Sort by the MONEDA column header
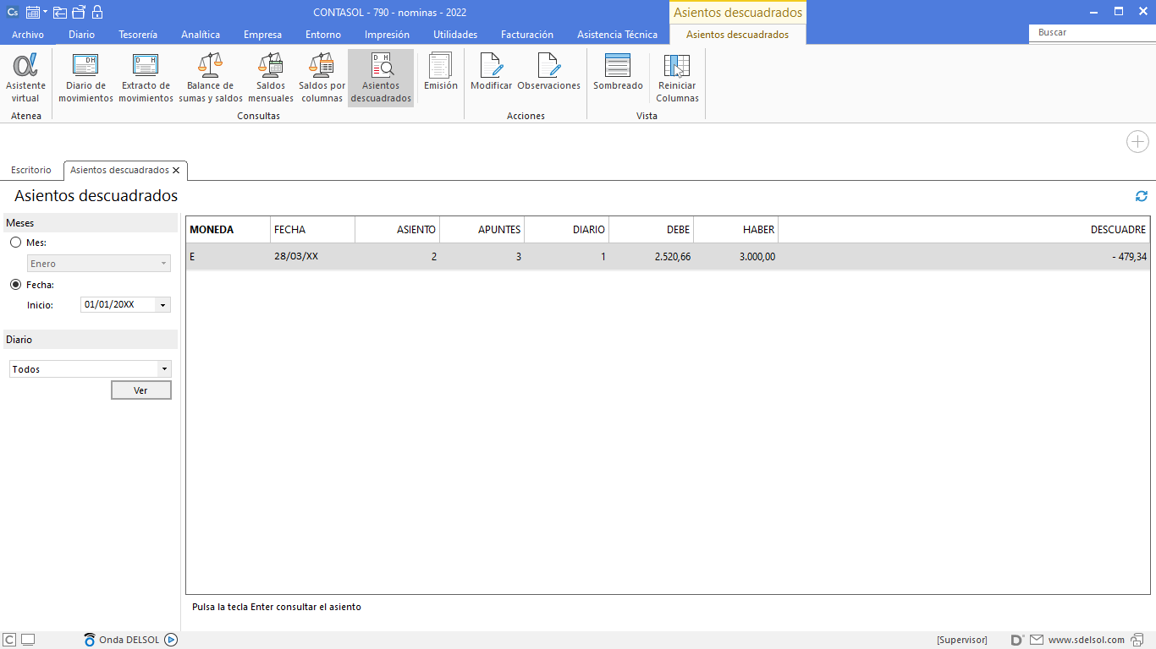Screen dimensions: 1156x649 tap(228, 229)
